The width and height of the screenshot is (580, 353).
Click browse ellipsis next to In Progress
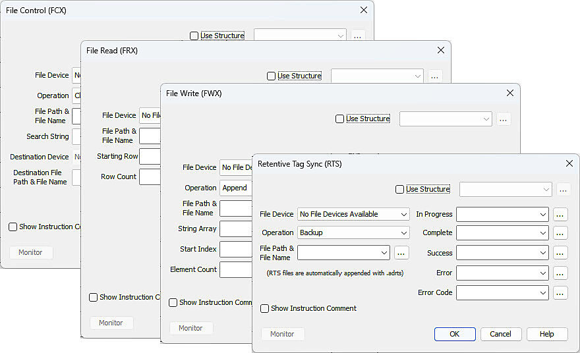[x=560, y=215]
